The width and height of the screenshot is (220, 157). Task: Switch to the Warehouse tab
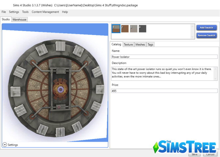(20, 20)
